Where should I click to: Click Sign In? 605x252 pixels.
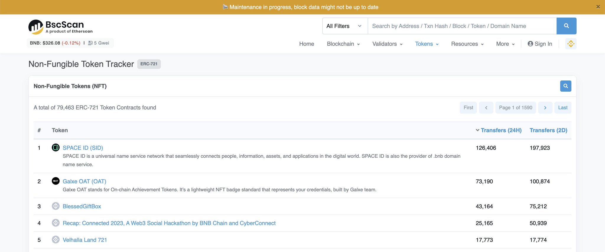click(540, 44)
